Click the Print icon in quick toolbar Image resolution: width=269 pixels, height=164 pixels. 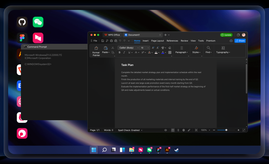point(111,41)
